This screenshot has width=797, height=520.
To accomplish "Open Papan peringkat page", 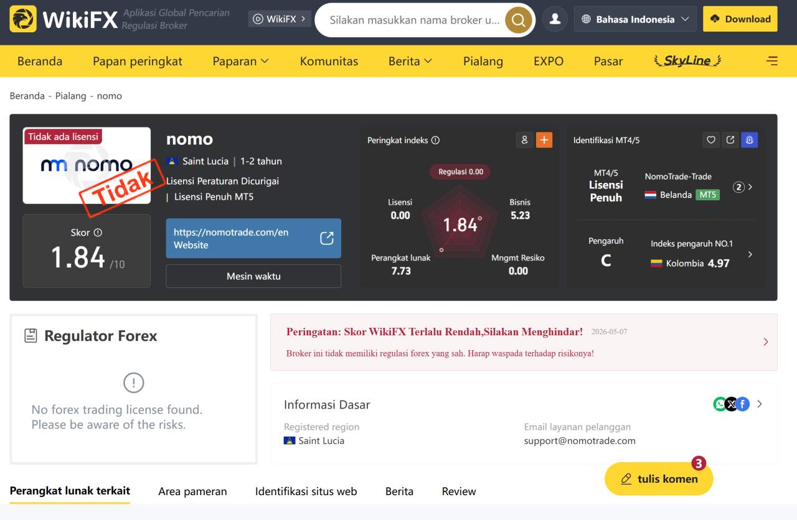I will pyautogui.click(x=138, y=61).
